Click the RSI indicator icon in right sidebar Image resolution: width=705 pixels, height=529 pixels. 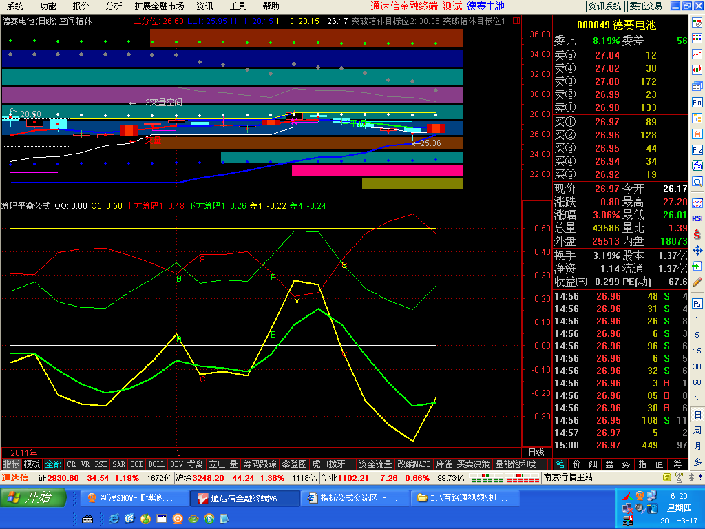pyautogui.click(x=697, y=219)
